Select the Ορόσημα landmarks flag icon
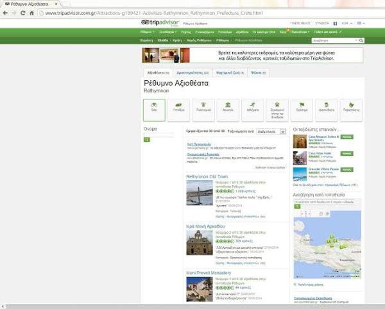385x309 pixels. 302,110
